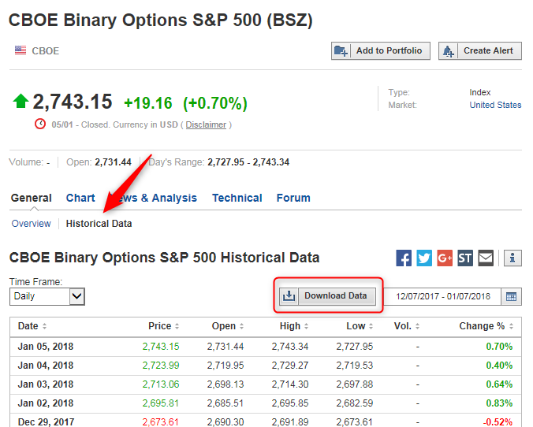Sort table by Vol. column arrows
This screenshot has width=533, height=427.
417,326
